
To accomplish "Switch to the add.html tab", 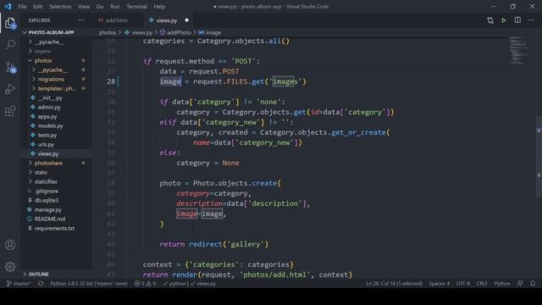I will (117, 20).
